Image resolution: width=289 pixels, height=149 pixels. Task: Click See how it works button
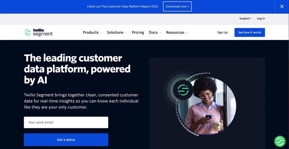[249, 33]
